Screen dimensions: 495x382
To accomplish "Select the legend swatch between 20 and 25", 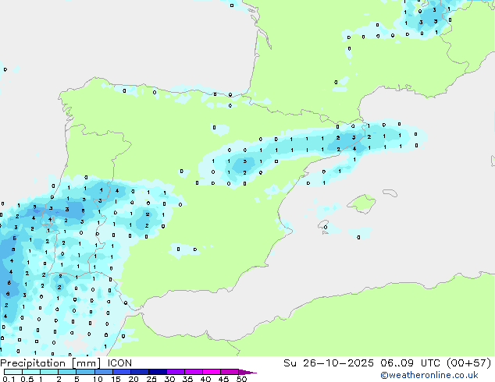I will (x=140, y=372).
